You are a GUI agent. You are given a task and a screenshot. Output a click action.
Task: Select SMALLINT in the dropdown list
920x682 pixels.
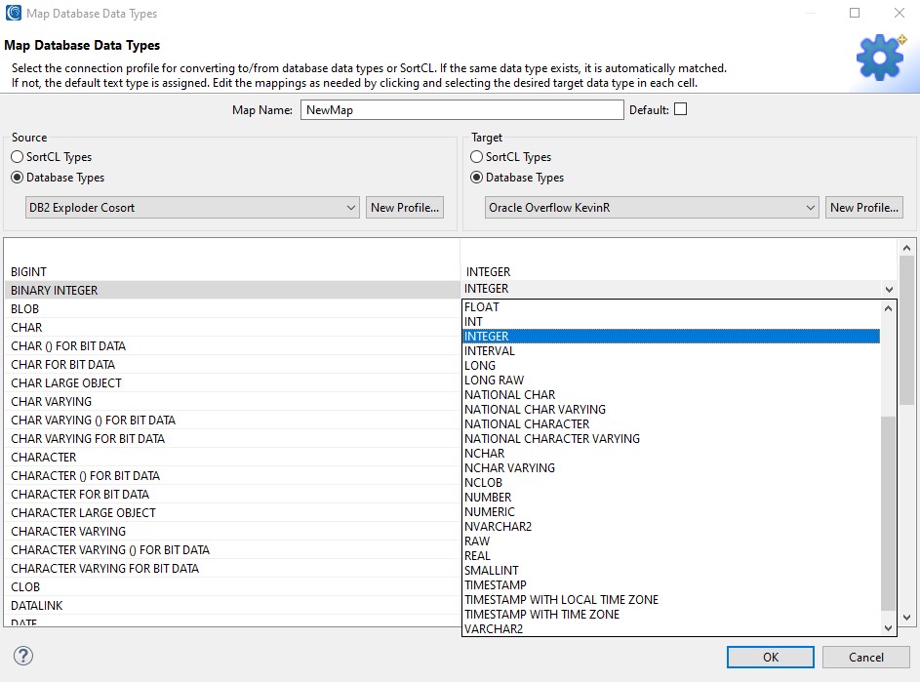[493, 570]
